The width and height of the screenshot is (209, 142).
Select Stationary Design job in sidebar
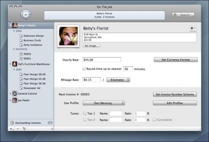click(x=34, y=36)
